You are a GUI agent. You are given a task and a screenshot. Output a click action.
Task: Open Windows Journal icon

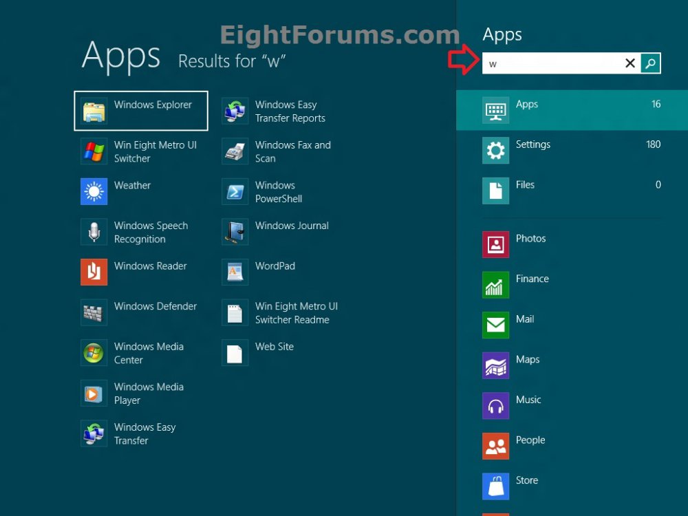click(x=235, y=232)
